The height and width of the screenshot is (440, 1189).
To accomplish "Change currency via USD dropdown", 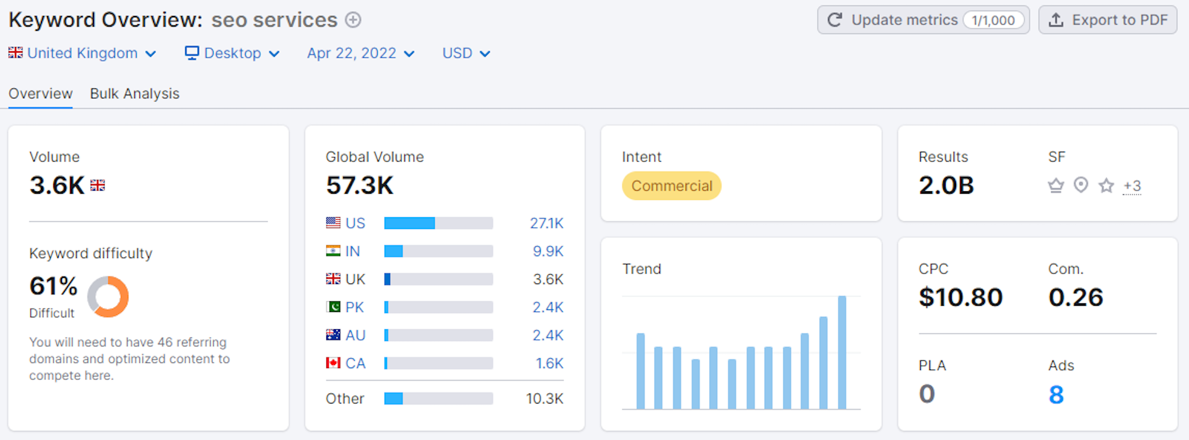I will 466,53.
